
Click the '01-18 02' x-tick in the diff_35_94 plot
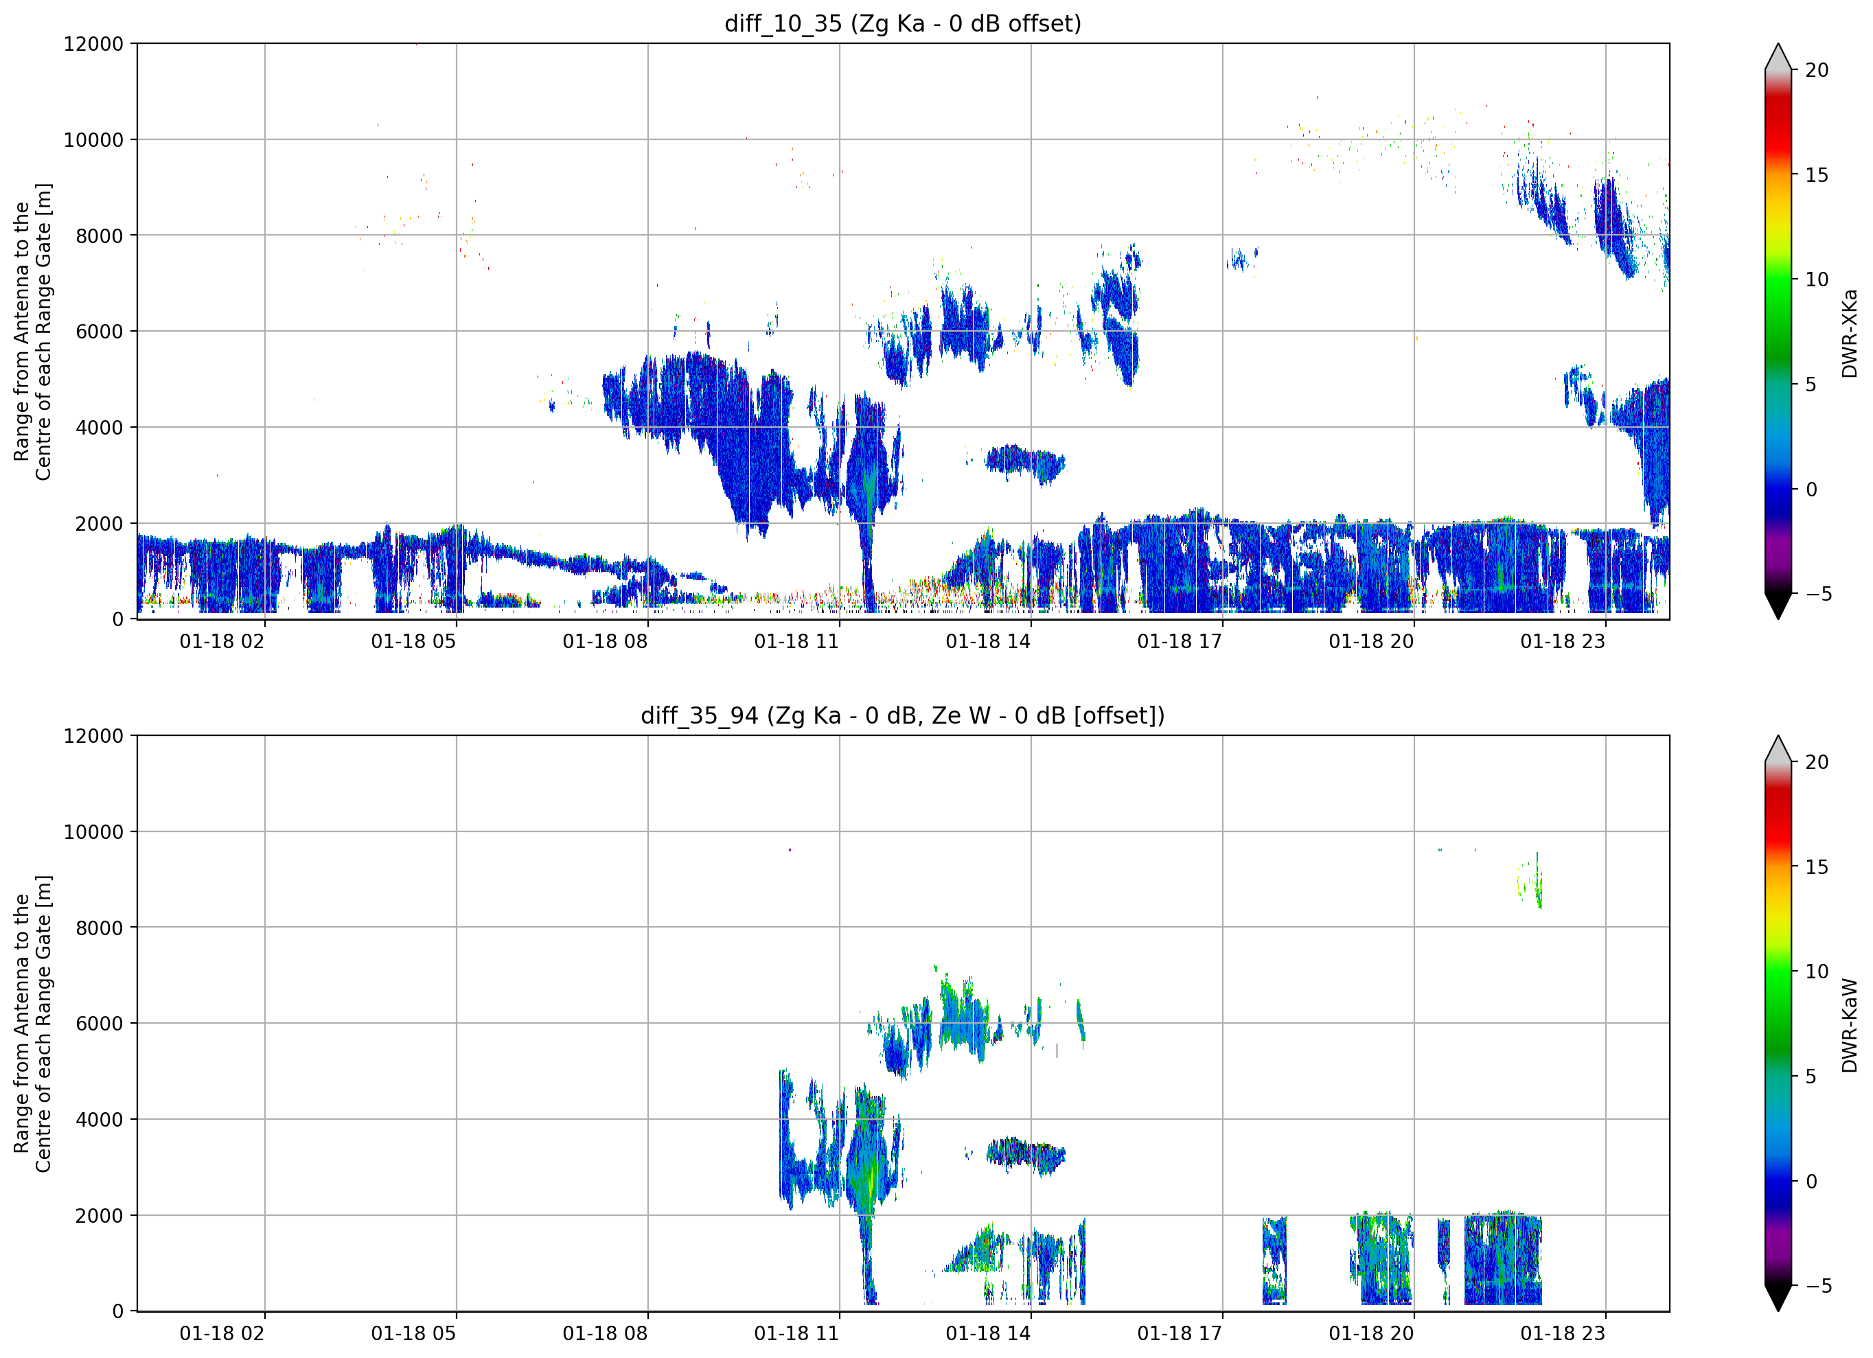coord(222,1333)
